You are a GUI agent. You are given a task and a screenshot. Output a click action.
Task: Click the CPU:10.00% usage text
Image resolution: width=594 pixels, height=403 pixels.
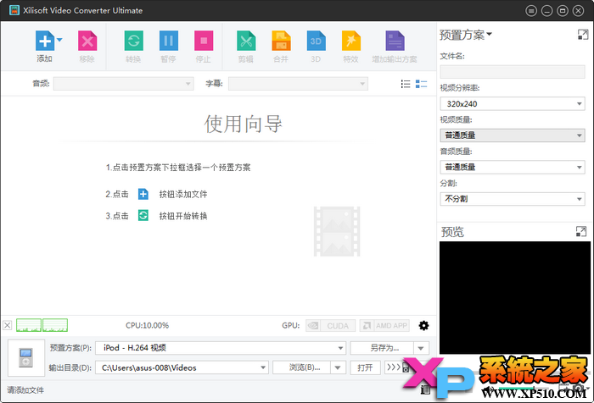(x=148, y=325)
